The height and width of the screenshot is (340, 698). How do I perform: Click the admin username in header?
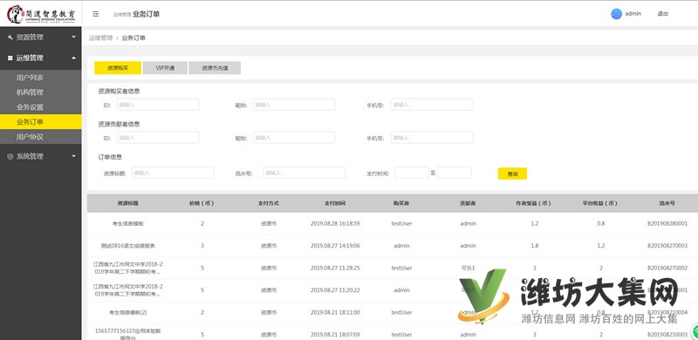pyautogui.click(x=633, y=14)
